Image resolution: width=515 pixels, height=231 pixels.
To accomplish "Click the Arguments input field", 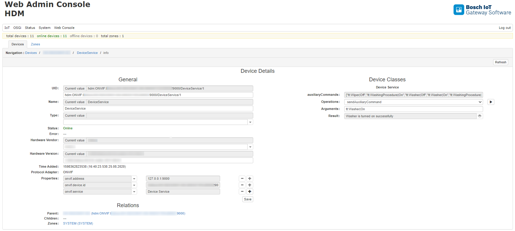I will (413, 109).
